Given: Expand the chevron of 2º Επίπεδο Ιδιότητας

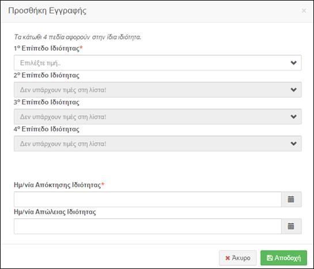Looking at the screenshot, I should coord(294,90).
